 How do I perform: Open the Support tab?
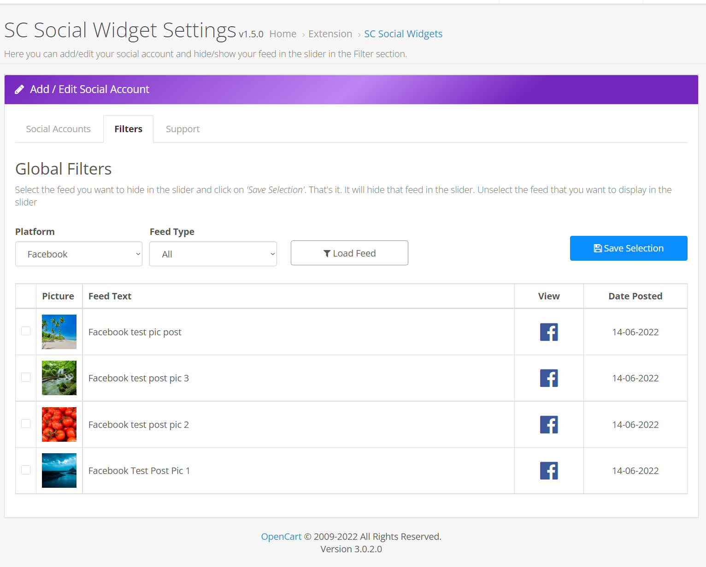(x=182, y=129)
